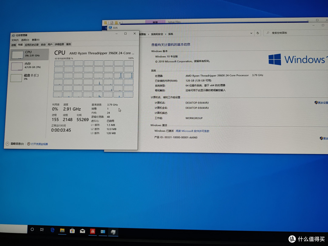Screen dimensions: 328x246
Task: Open Task View on the taskbar
Action: click(x=42, y=230)
